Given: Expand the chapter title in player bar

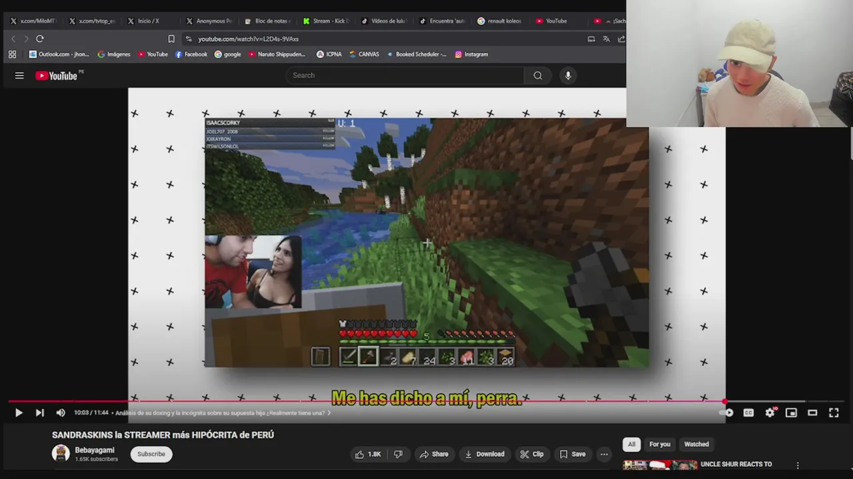Looking at the screenshot, I should [x=223, y=413].
